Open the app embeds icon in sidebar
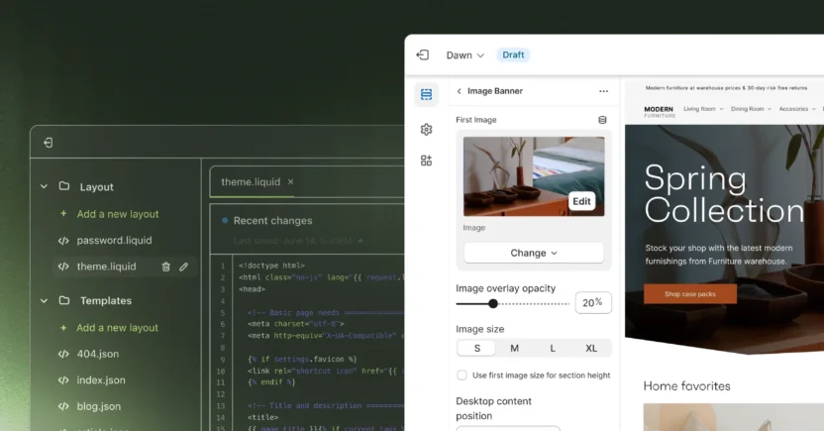 [x=426, y=161]
